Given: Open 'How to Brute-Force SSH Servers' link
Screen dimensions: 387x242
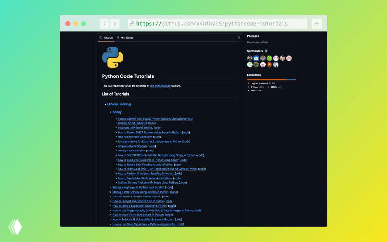Looking at the screenshot, I should (138, 215).
